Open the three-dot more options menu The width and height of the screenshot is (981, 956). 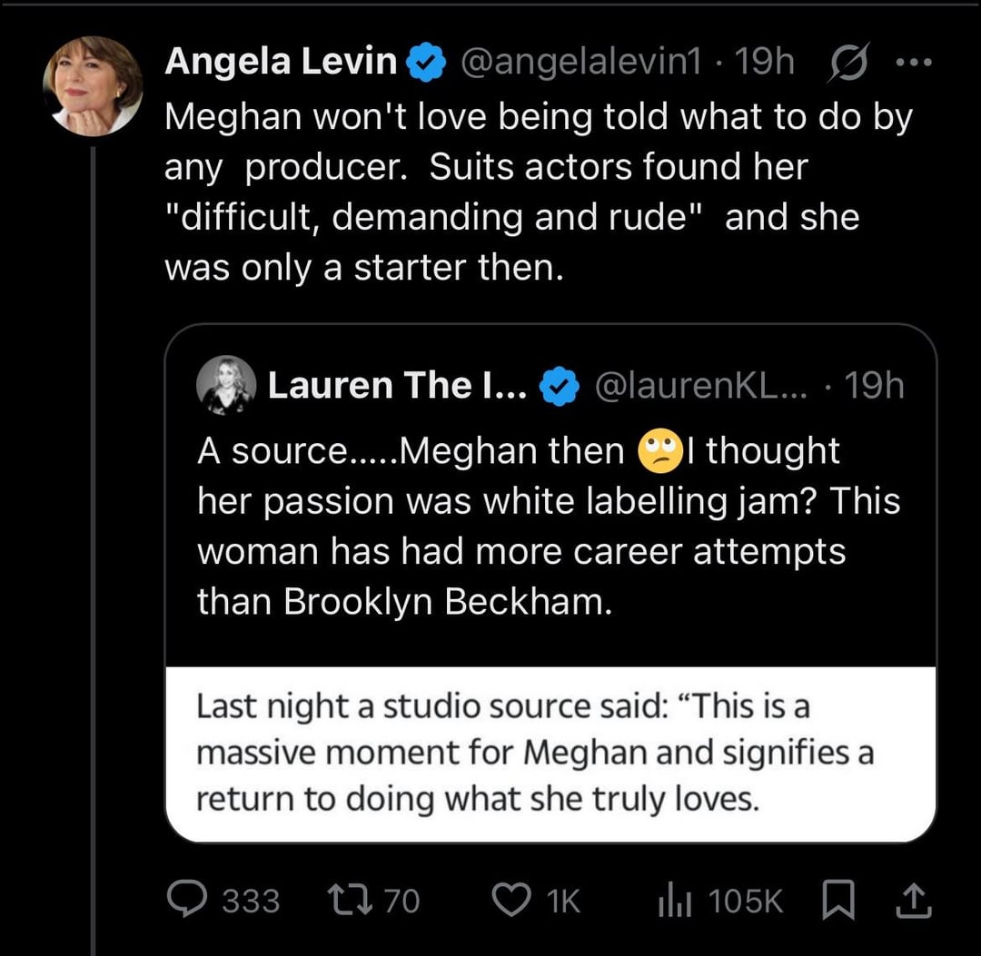coord(911,64)
